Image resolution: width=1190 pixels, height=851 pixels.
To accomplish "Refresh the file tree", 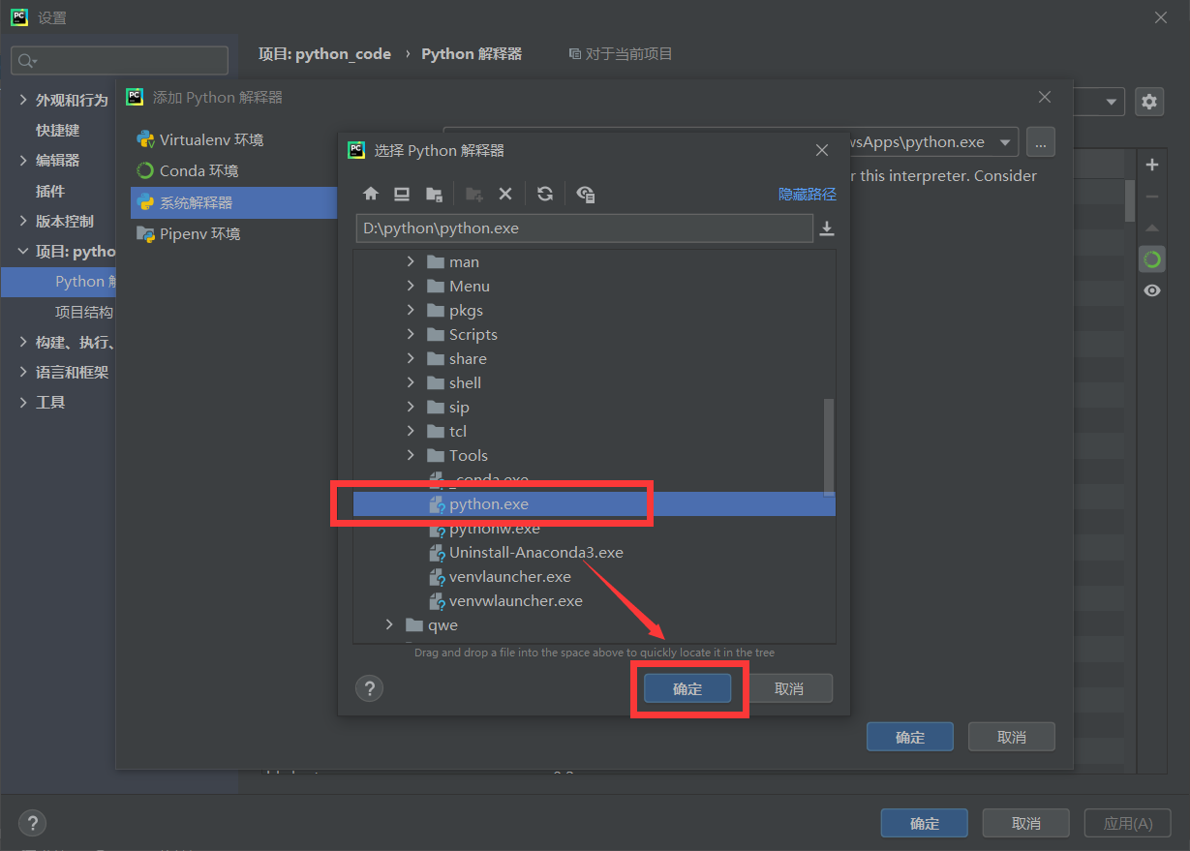I will point(545,194).
